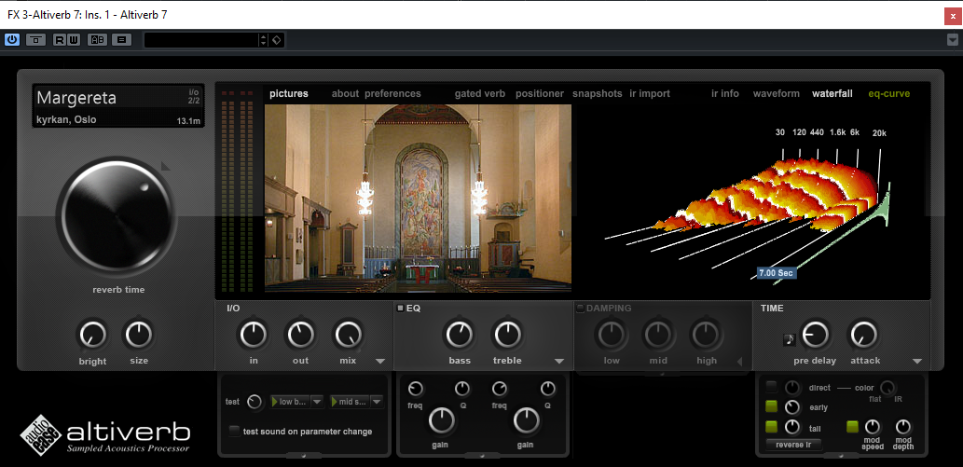
Task: Click the early level knob
Action: 793,406
